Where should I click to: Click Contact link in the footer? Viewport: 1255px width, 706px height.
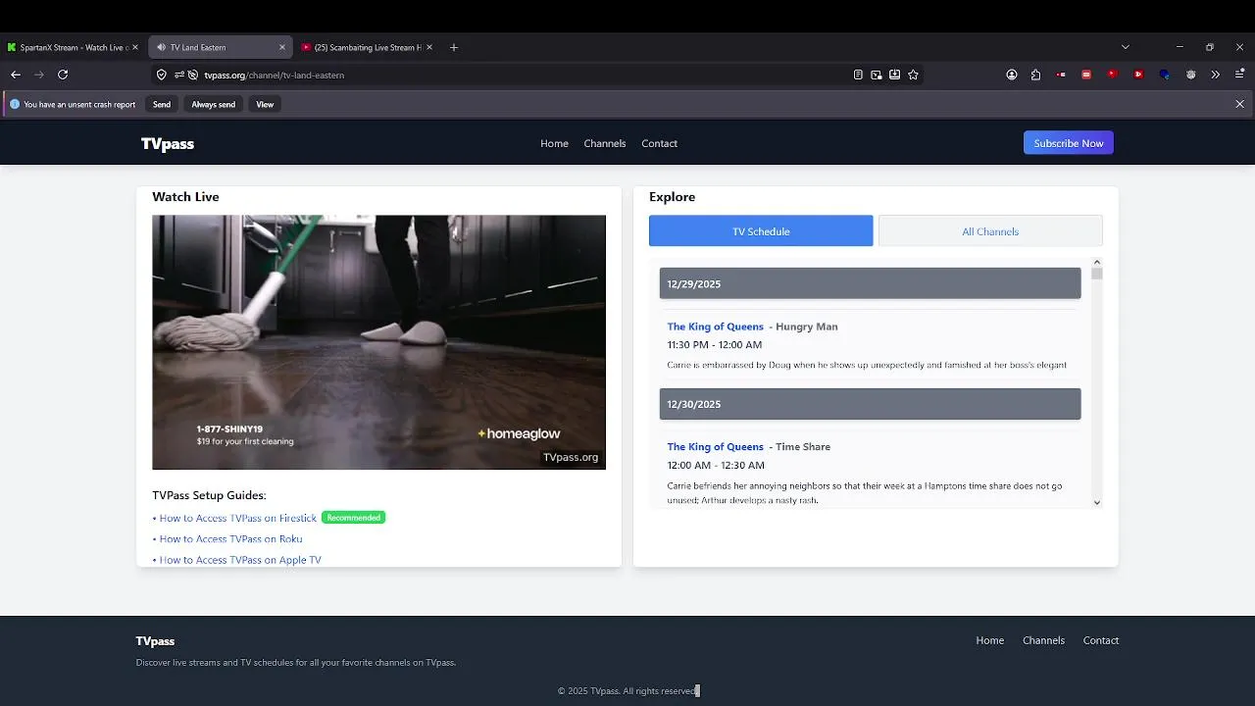(1101, 640)
